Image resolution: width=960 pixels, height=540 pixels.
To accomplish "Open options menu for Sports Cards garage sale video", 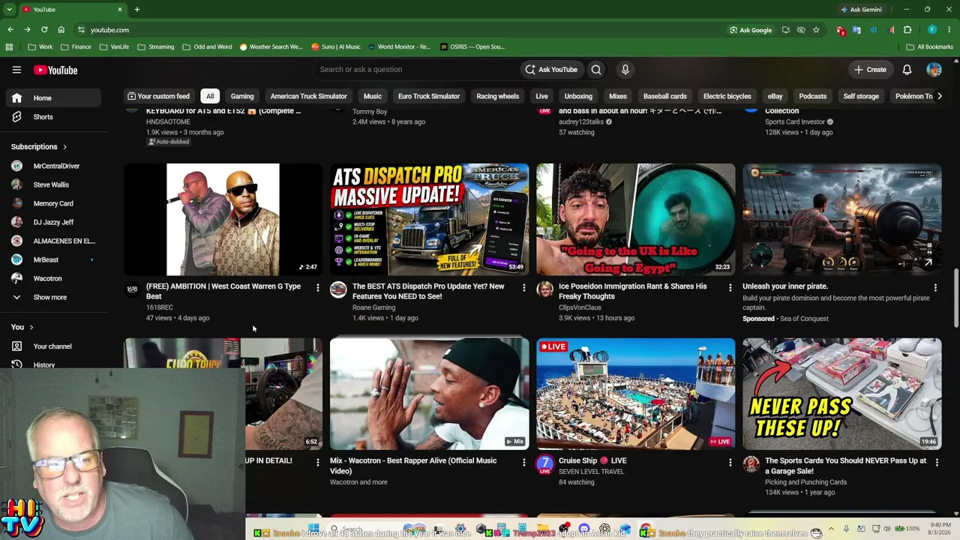I will tap(936, 462).
